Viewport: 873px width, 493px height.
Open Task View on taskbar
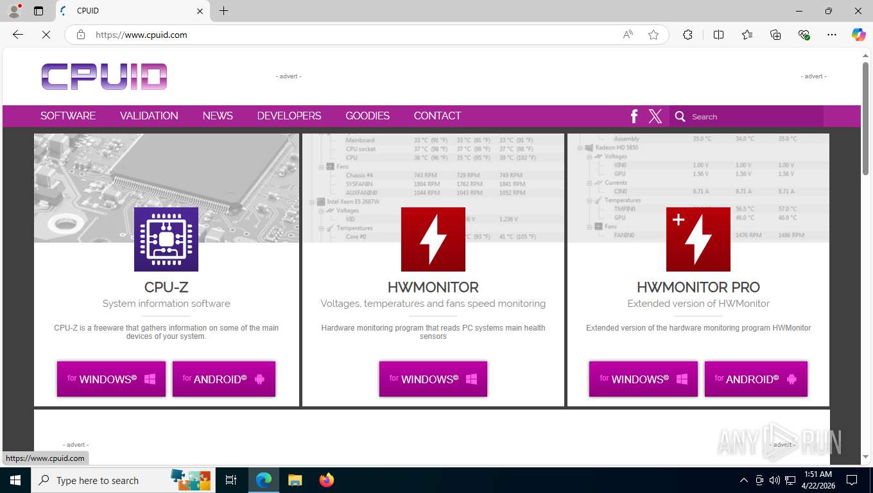[231, 480]
